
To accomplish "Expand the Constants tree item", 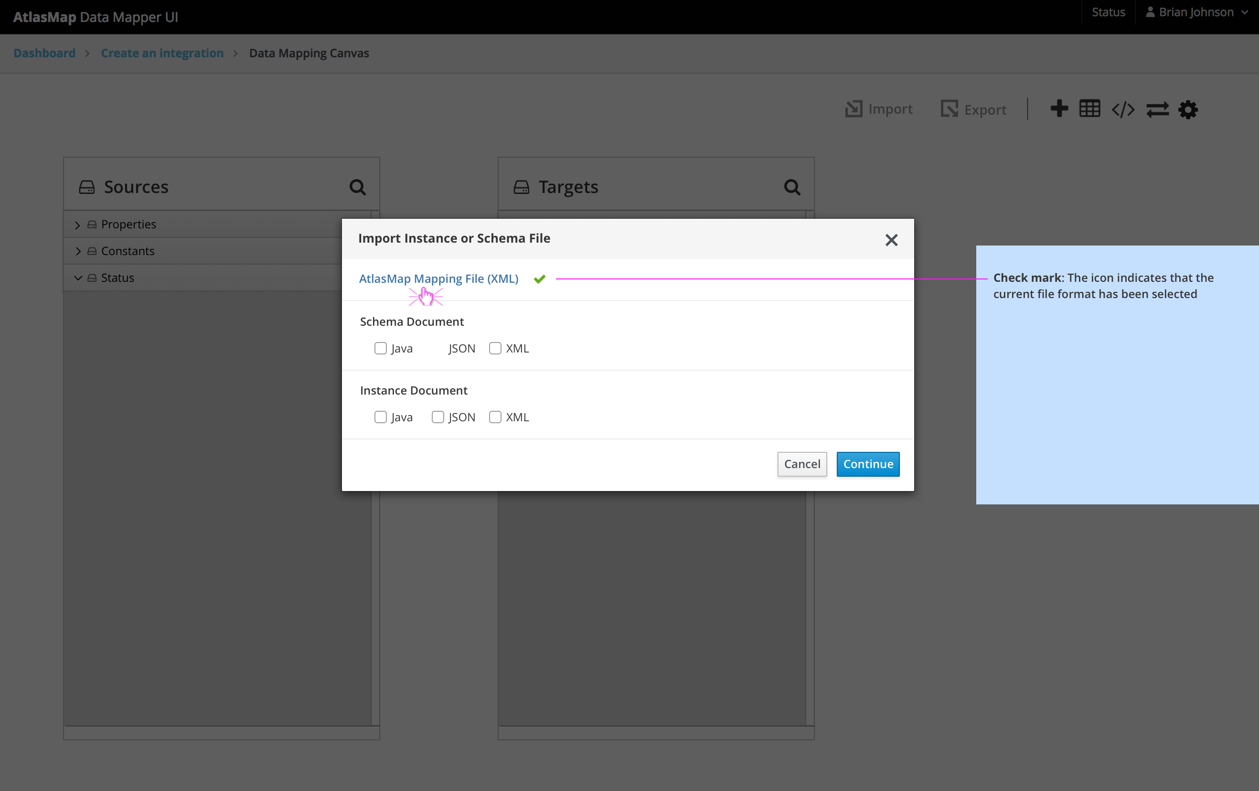I will click(77, 251).
